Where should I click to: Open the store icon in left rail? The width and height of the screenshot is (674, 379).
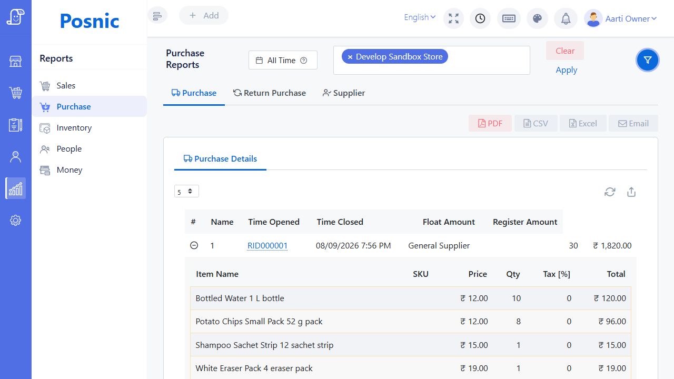pyautogui.click(x=15, y=62)
